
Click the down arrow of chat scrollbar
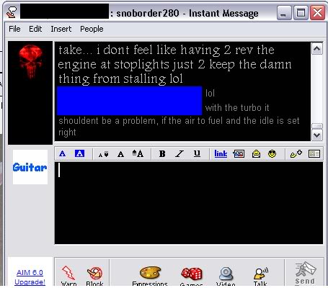[317, 135]
